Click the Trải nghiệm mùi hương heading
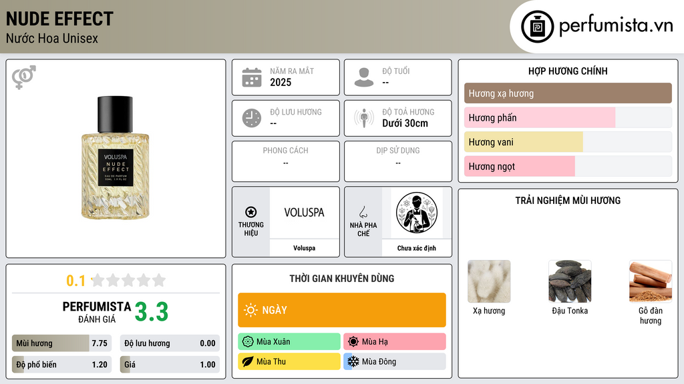This screenshot has height=384, width=684. (568, 201)
